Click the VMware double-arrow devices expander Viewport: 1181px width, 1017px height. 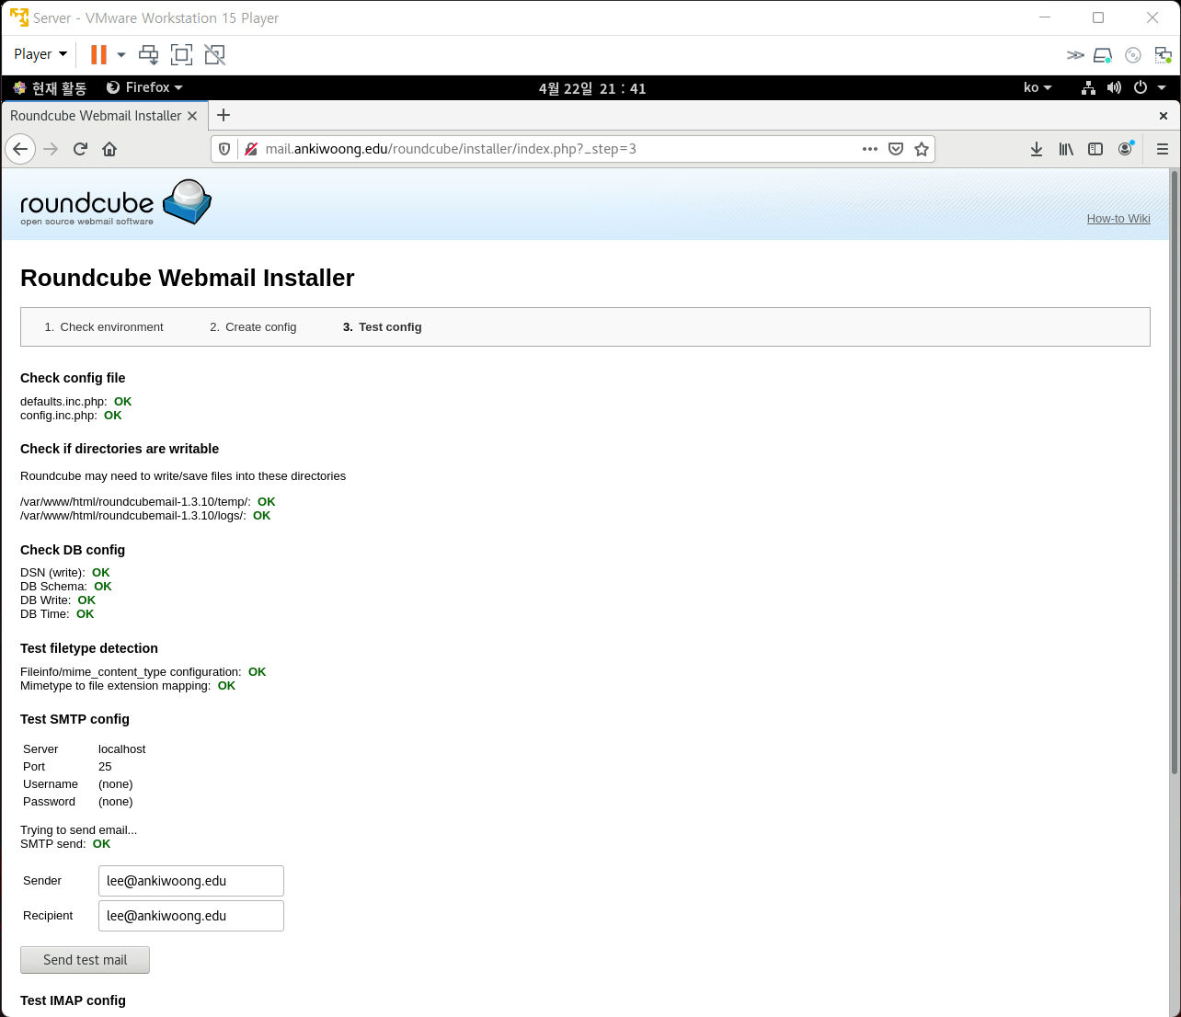click(x=1075, y=55)
